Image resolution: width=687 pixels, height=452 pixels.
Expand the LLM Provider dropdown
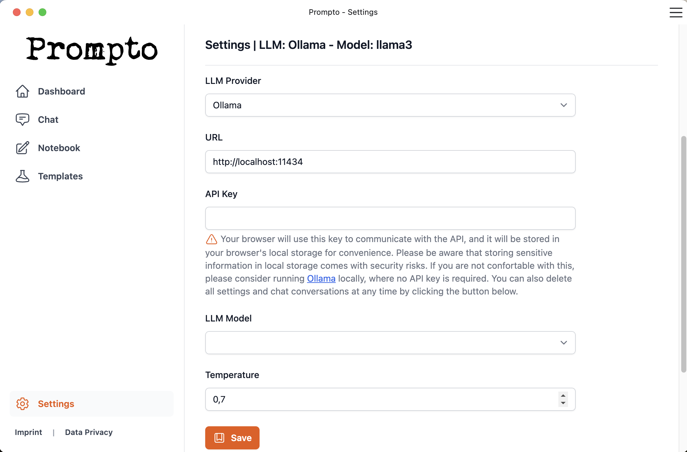tap(390, 105)
